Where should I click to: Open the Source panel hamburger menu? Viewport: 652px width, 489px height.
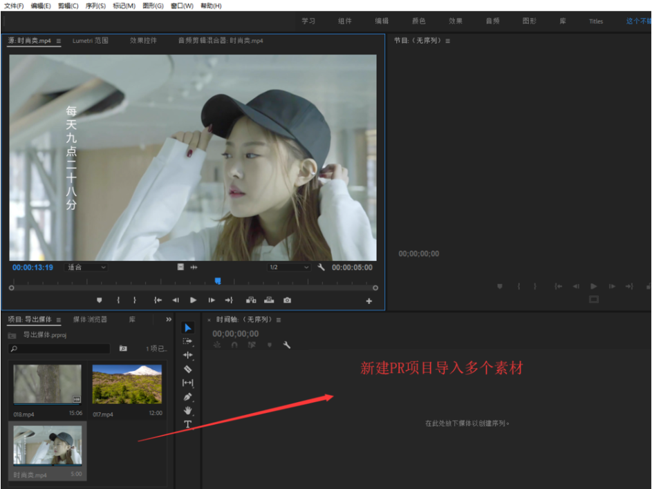[59, 41]
